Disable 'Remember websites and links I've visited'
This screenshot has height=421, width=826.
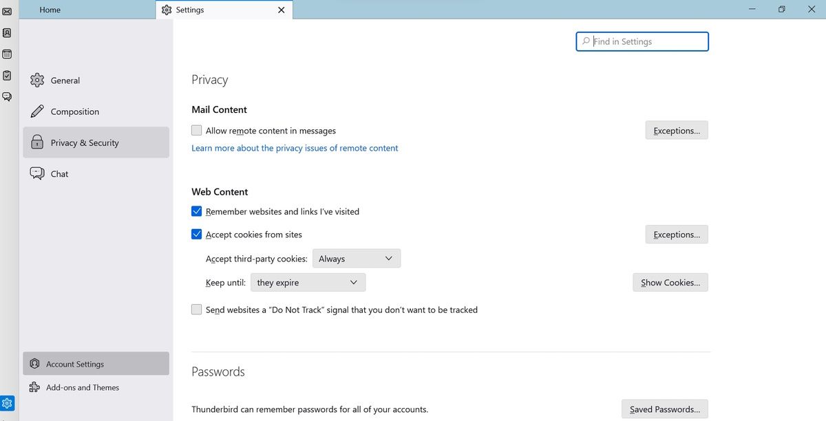pyautogui.click(x=197, y=211)
